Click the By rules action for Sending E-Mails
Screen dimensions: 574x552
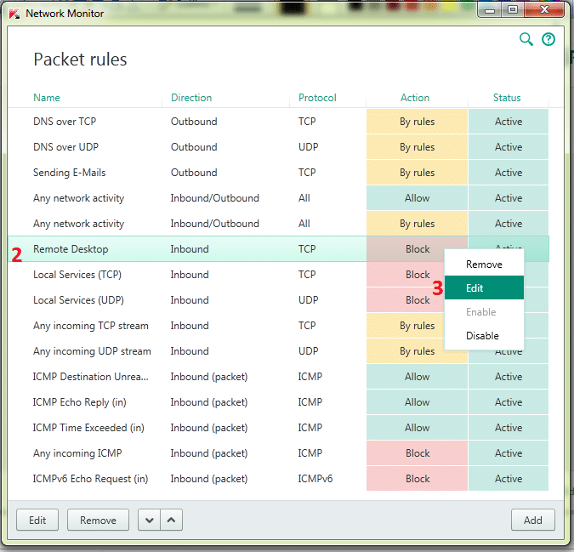pyautogui.click(x=417, y=173)
